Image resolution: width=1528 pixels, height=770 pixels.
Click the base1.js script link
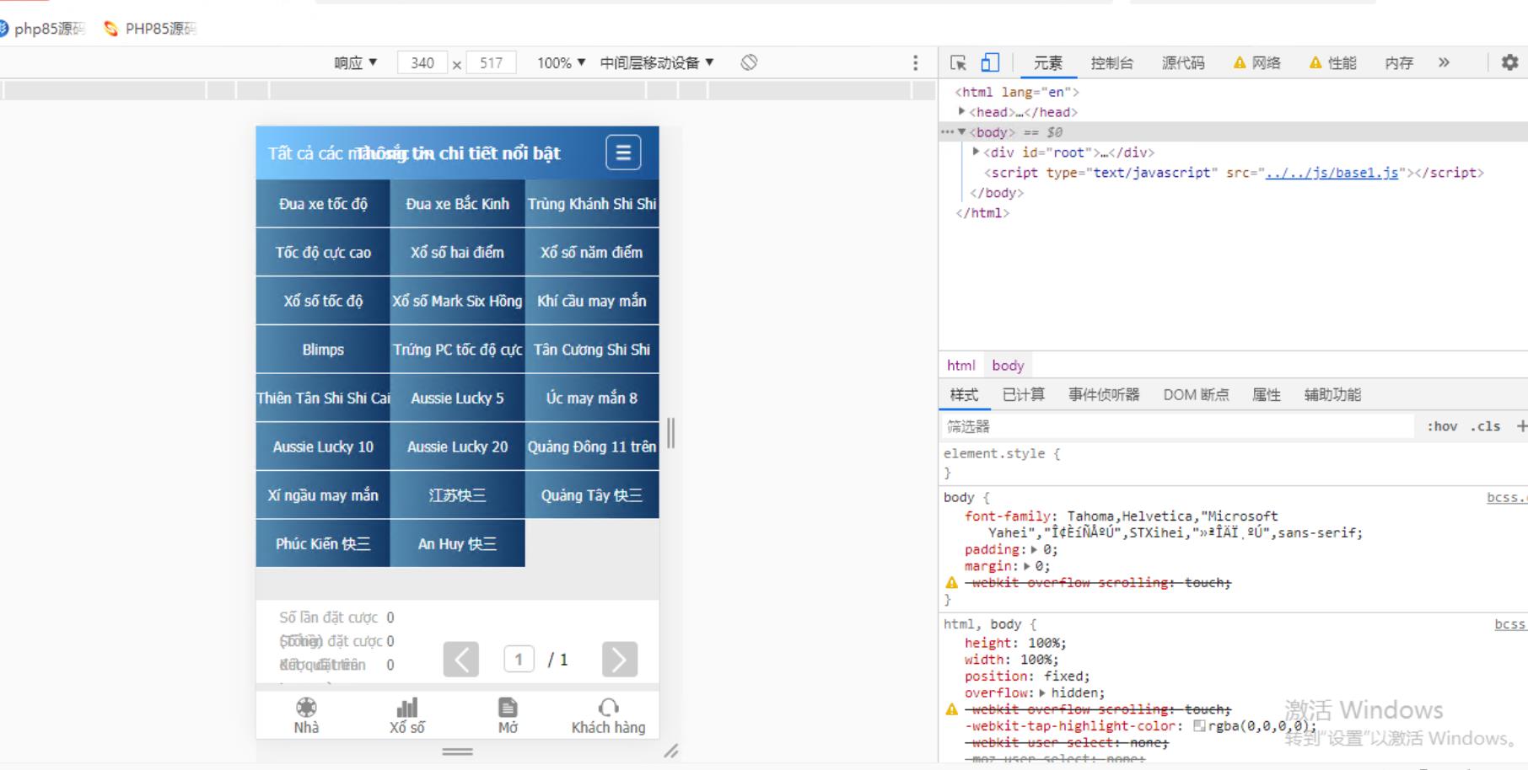(x=1332, y=173)
